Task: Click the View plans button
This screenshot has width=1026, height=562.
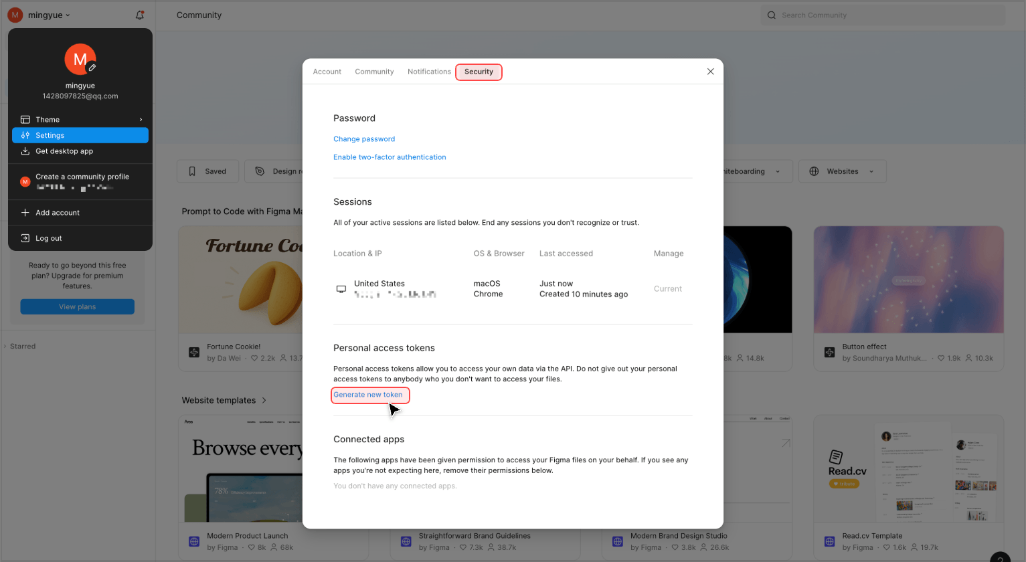Action: pos(78,306)
